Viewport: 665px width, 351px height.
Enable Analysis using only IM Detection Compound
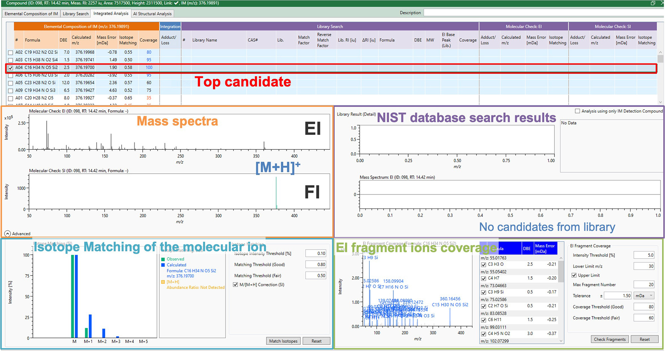[x=578, y=111]
